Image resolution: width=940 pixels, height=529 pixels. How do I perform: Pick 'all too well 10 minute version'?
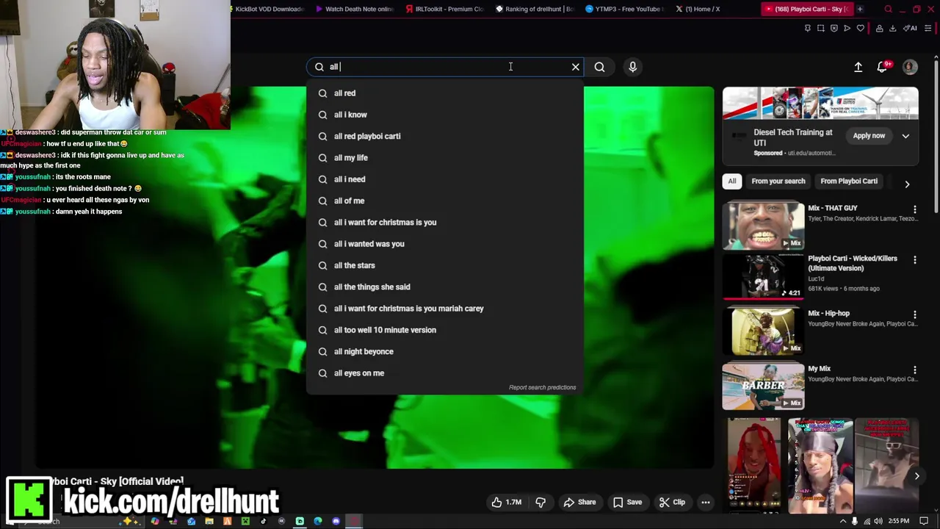tap(445, 330)
